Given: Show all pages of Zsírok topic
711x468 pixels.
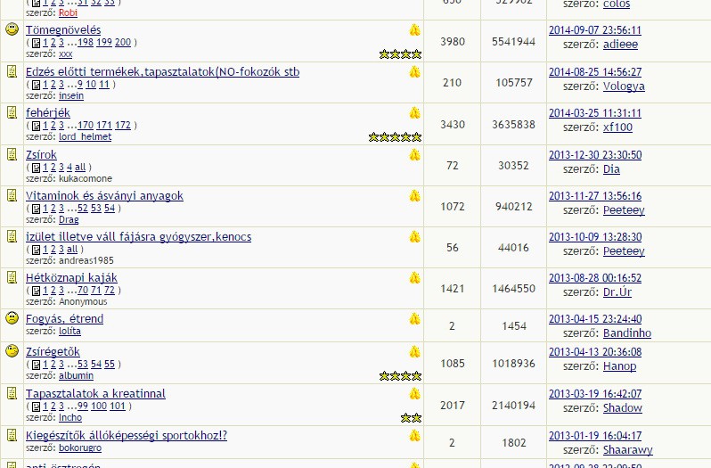Looking at the screenshot, I should pyautogui.click(x=80, y=168).
